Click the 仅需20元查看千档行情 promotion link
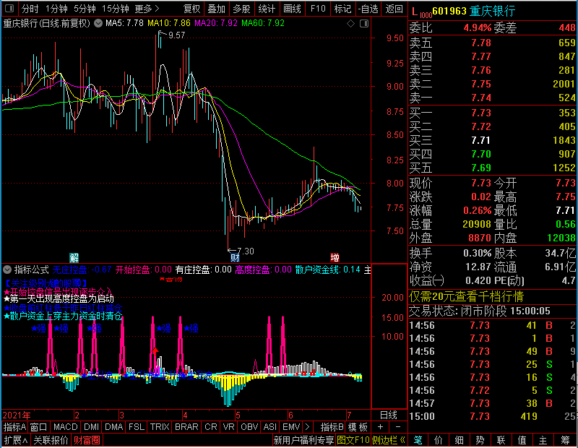Screen dimensions: 578x448 tap(466, 296)
